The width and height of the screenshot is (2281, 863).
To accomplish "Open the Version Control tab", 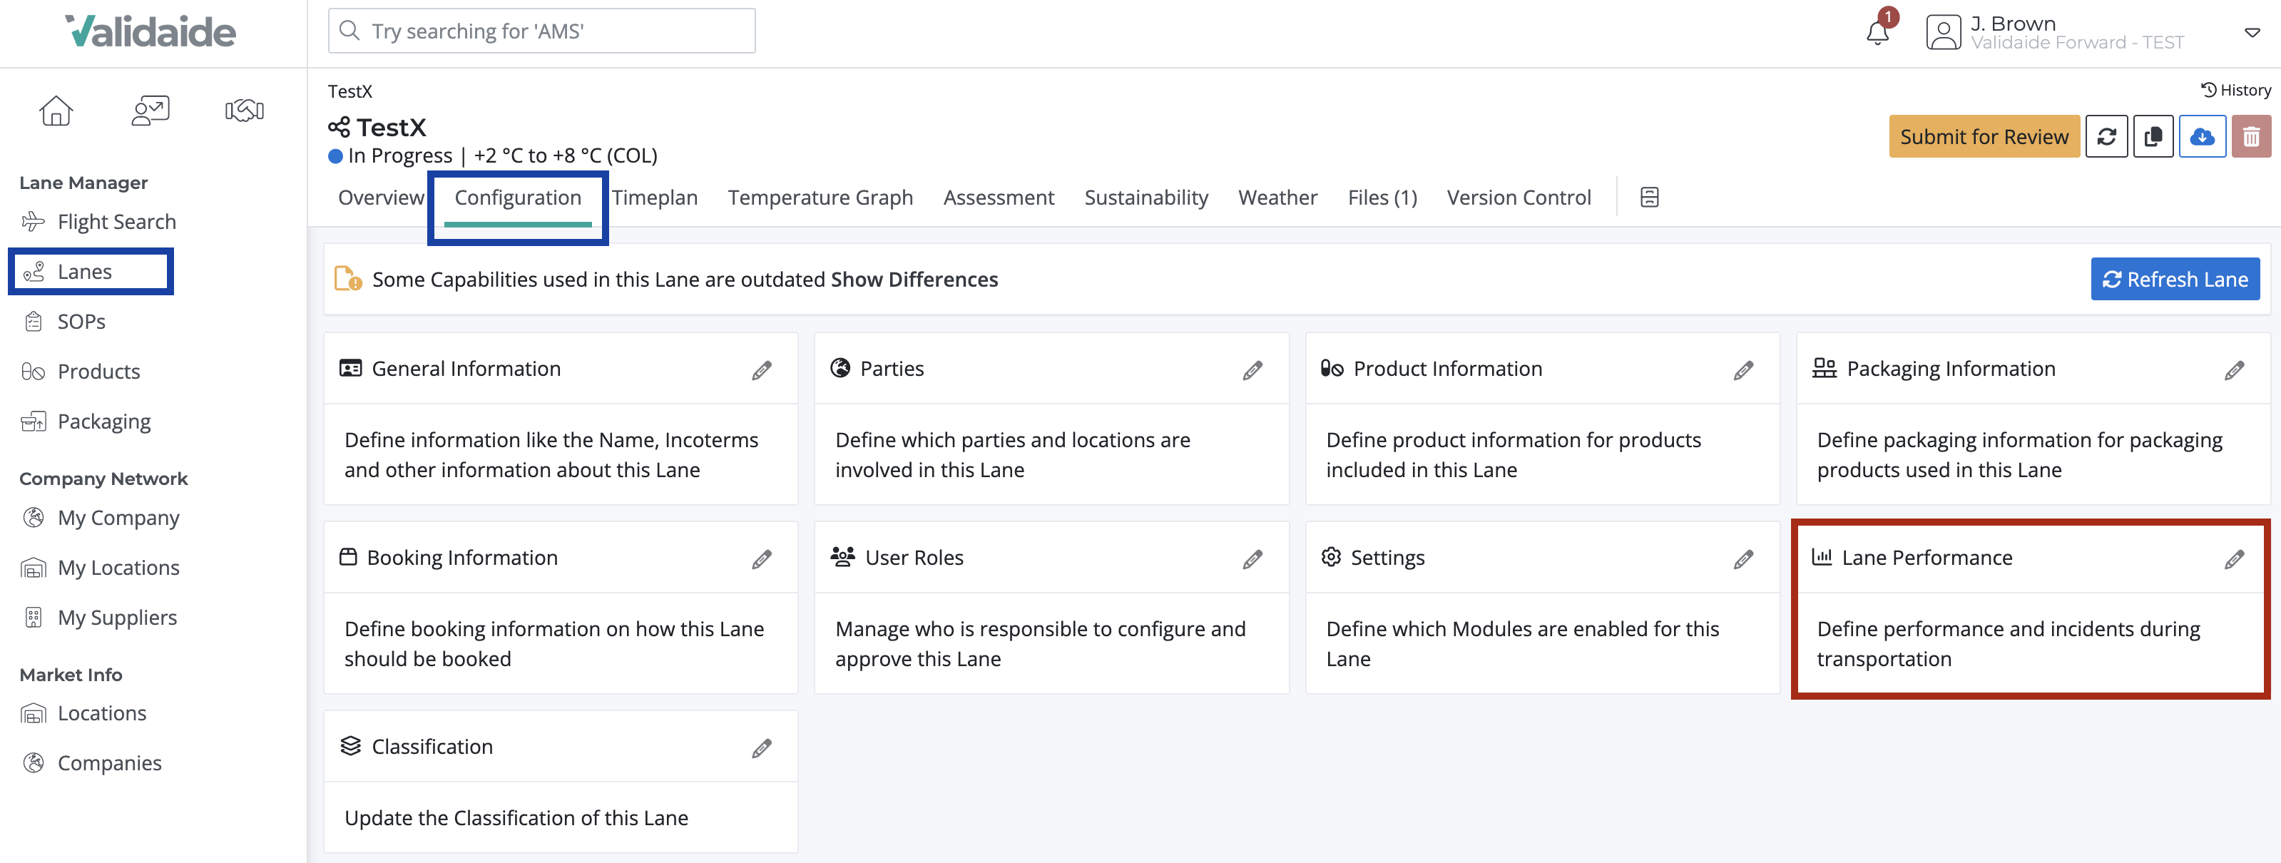I will click(1519, 198).
